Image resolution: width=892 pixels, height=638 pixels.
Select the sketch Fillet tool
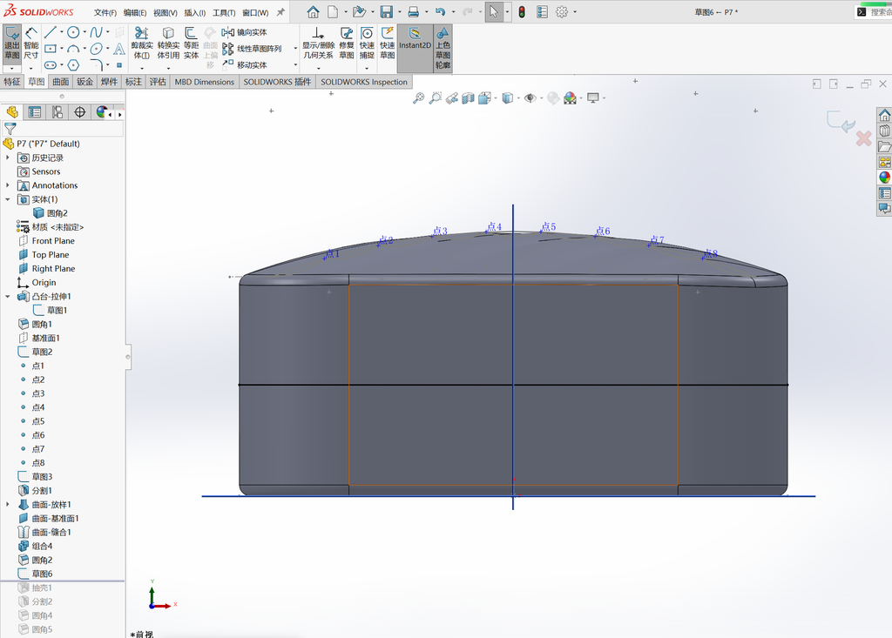tap(96, 64)
